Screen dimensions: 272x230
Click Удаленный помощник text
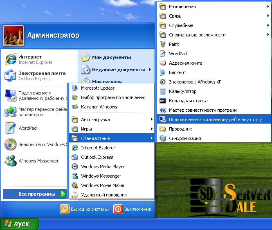point(104,195)
